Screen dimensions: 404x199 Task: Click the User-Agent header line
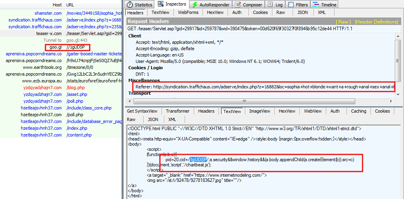(220, 61)
